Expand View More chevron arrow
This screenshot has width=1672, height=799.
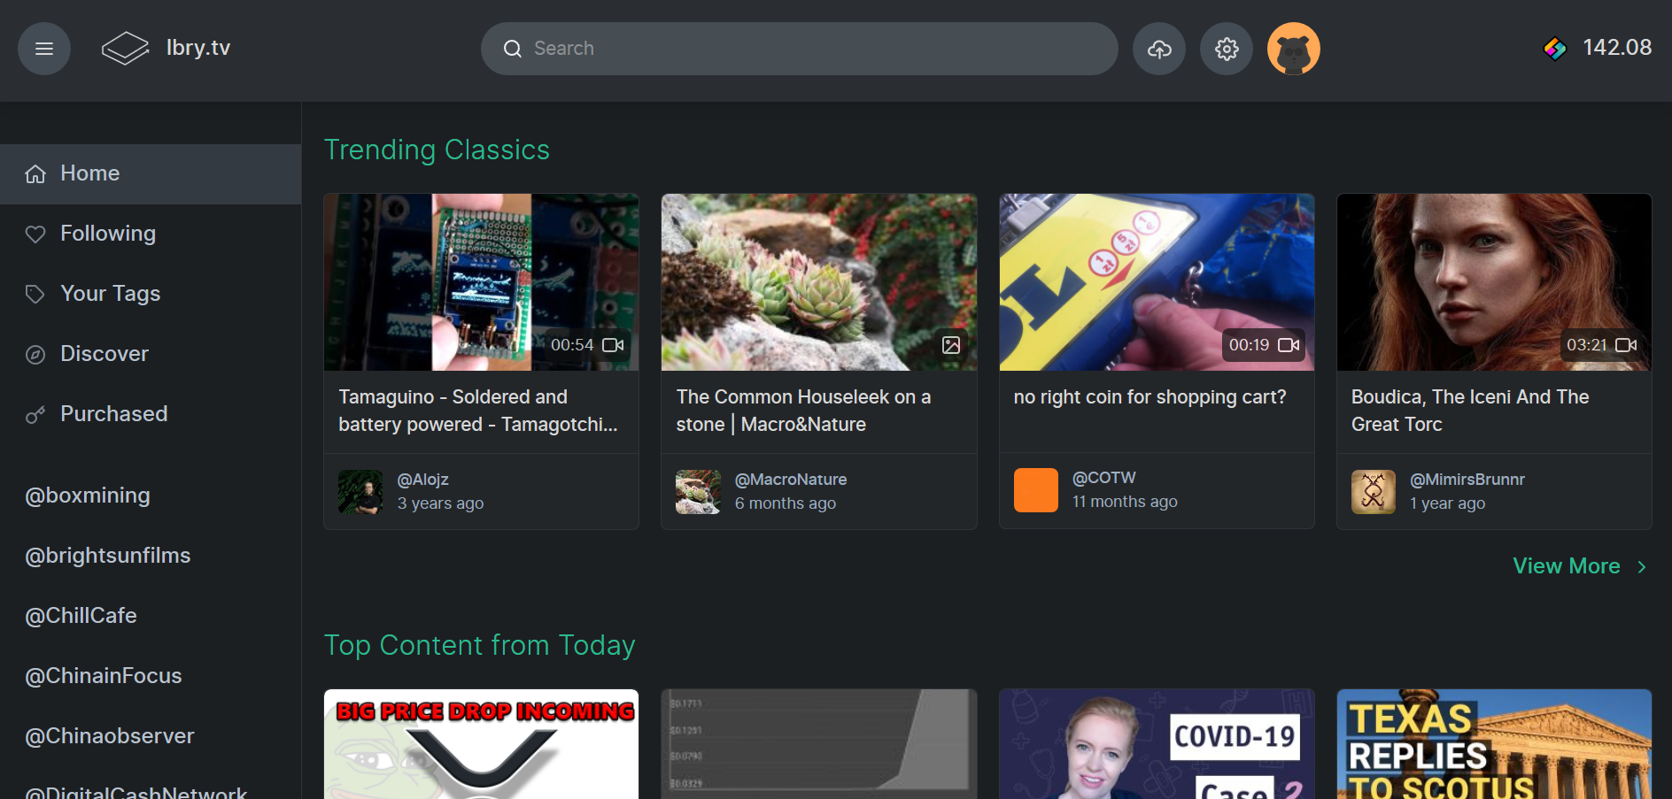click(1641, 567)
